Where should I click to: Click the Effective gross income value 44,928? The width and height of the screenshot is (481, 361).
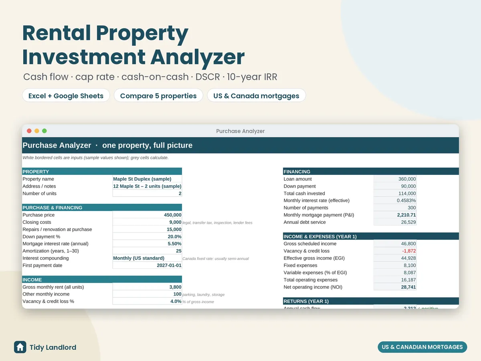point(395,258)
